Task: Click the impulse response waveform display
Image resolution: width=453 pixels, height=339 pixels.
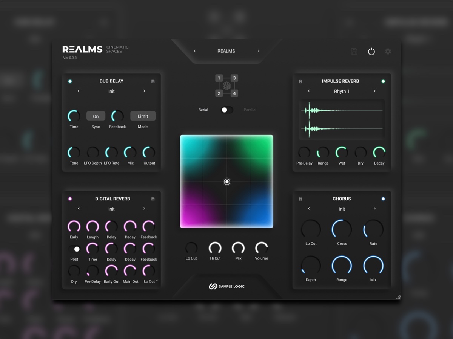Action: [342, 119]
